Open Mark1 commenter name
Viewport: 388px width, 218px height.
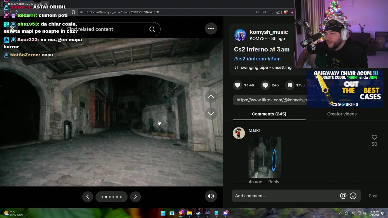click(254, 130)
